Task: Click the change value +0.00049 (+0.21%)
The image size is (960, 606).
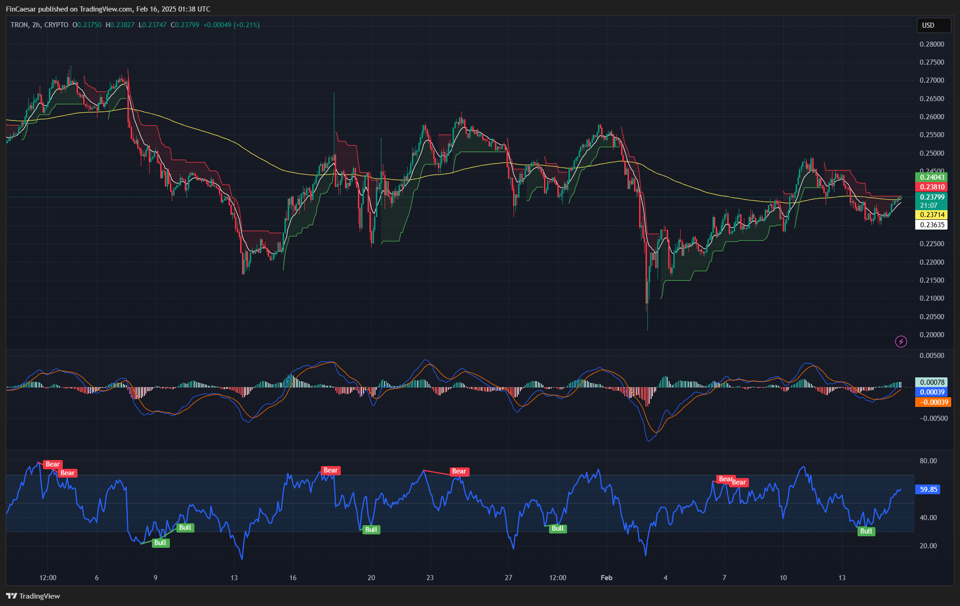Action: tap(231, 25)
